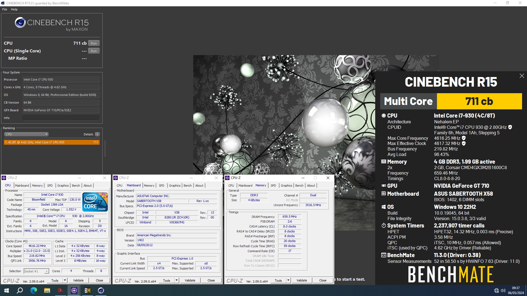Click Cinebench title bar app icon
The width and height of the screenshot is (527, 296).
[3, 3]
